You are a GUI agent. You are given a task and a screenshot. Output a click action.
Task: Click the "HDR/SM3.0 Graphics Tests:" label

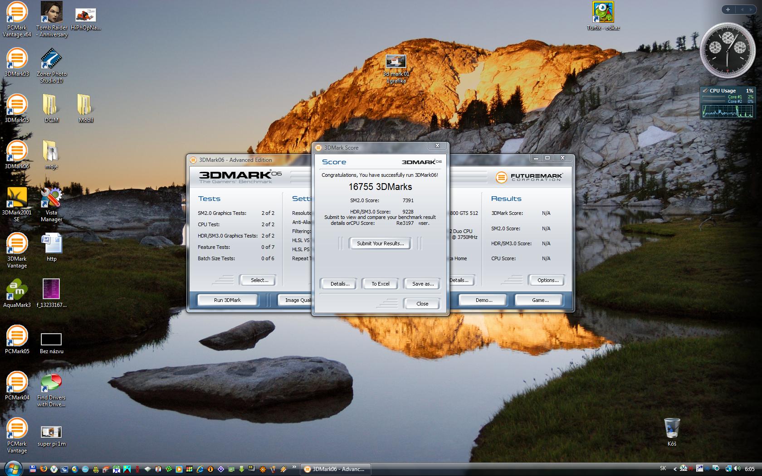click(x=228, y=236)
